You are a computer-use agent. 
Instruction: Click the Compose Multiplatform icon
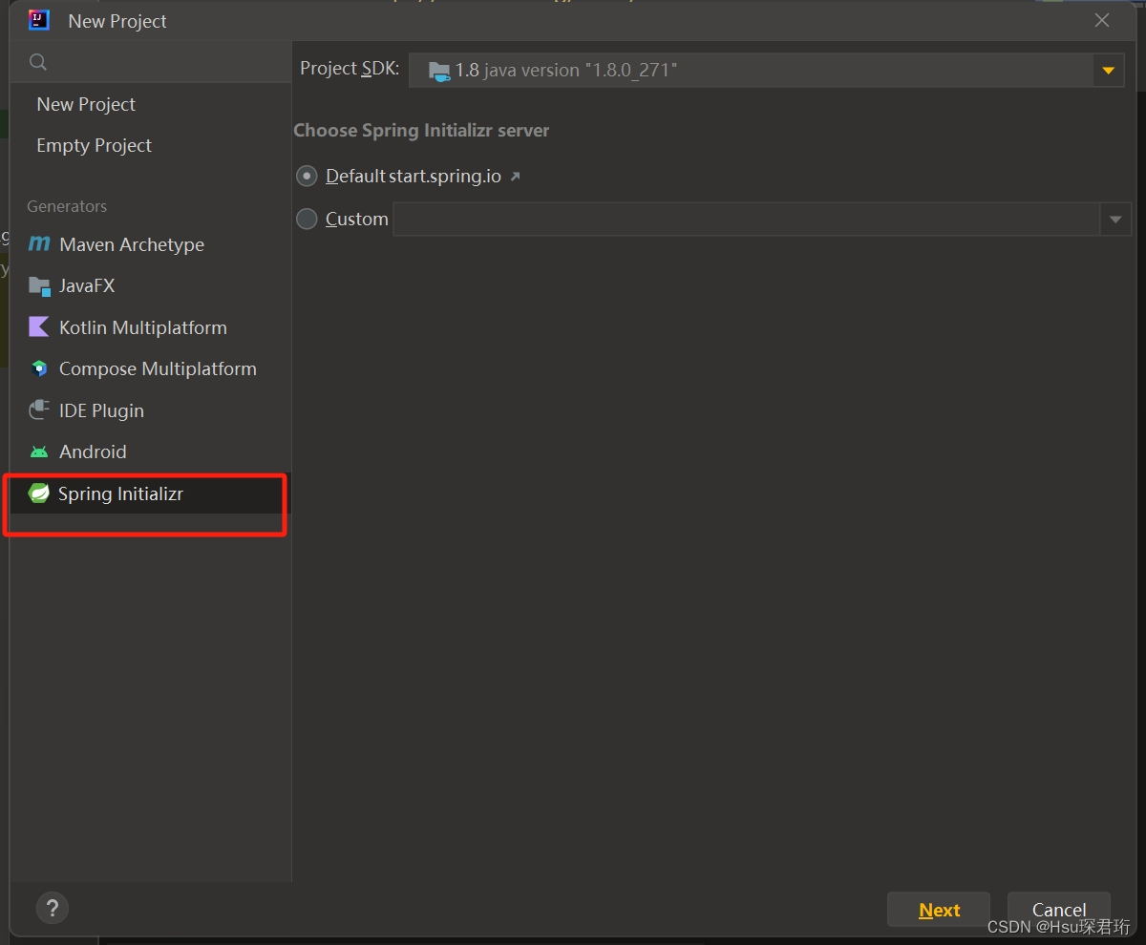[39, 368]
